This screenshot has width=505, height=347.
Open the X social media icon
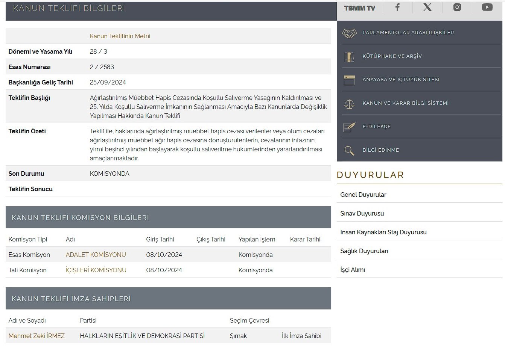coord(427,7)
